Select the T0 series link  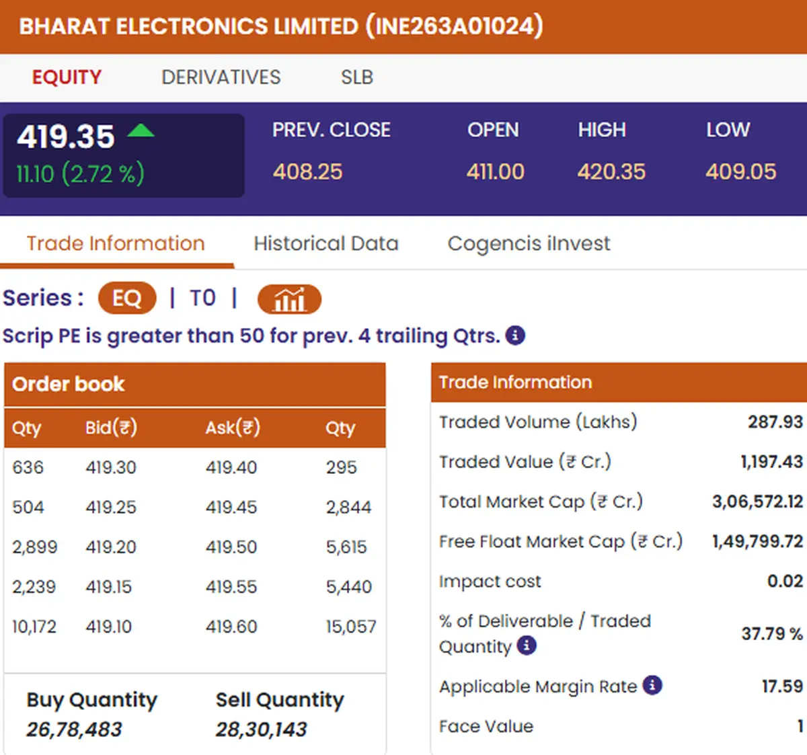(202, 298)
